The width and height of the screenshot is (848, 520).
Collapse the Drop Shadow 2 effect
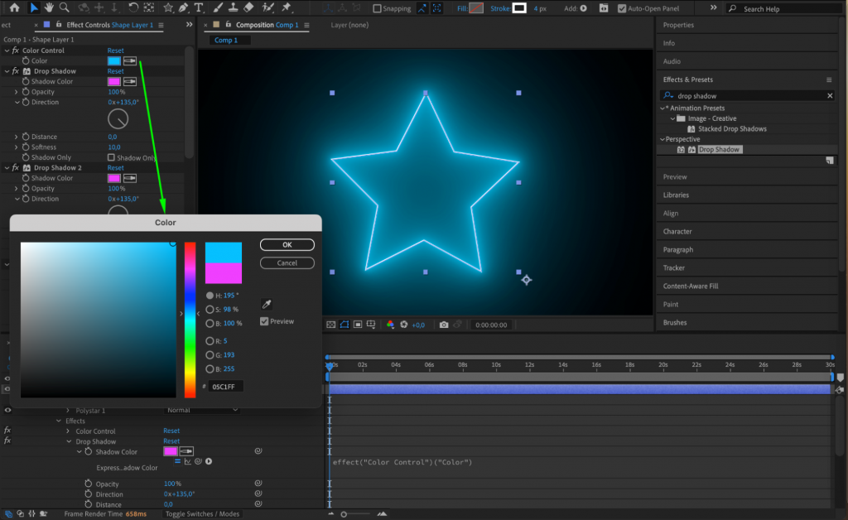7,166
